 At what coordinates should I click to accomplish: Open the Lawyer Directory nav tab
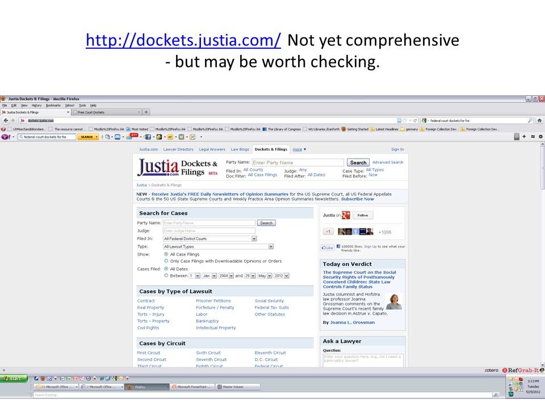coord(178,149)
